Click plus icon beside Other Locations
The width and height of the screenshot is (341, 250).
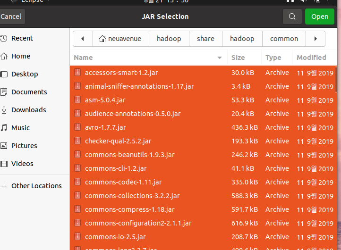pyautogui.click(x=4, y=186)
